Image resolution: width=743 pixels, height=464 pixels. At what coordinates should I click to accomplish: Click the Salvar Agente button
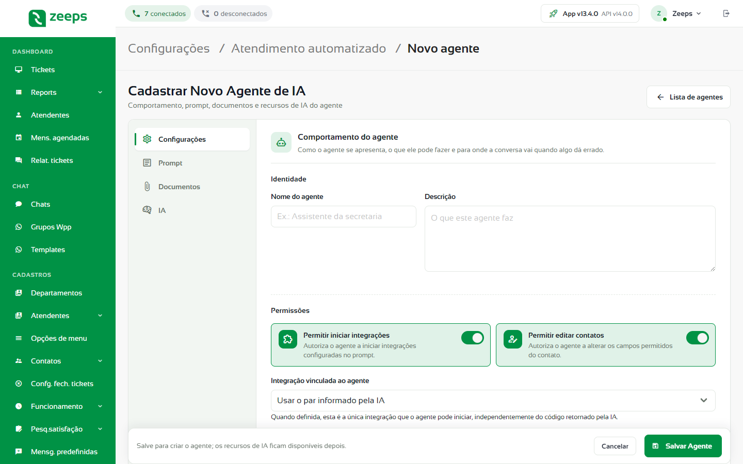pos(683,446)
